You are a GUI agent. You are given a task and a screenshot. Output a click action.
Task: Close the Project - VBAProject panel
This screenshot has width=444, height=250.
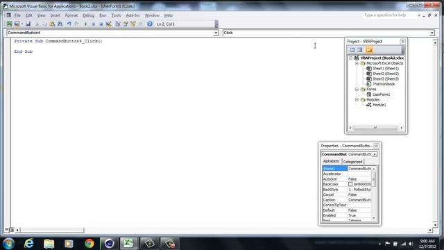pyautogui.click(x=402, y=42)
